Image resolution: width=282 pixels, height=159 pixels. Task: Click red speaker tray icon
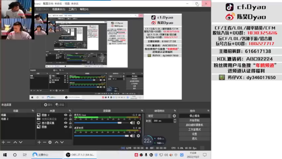[171, 155]
